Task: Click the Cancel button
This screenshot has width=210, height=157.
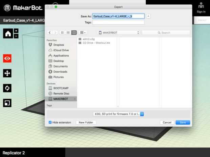Action: tap(167, 123)
